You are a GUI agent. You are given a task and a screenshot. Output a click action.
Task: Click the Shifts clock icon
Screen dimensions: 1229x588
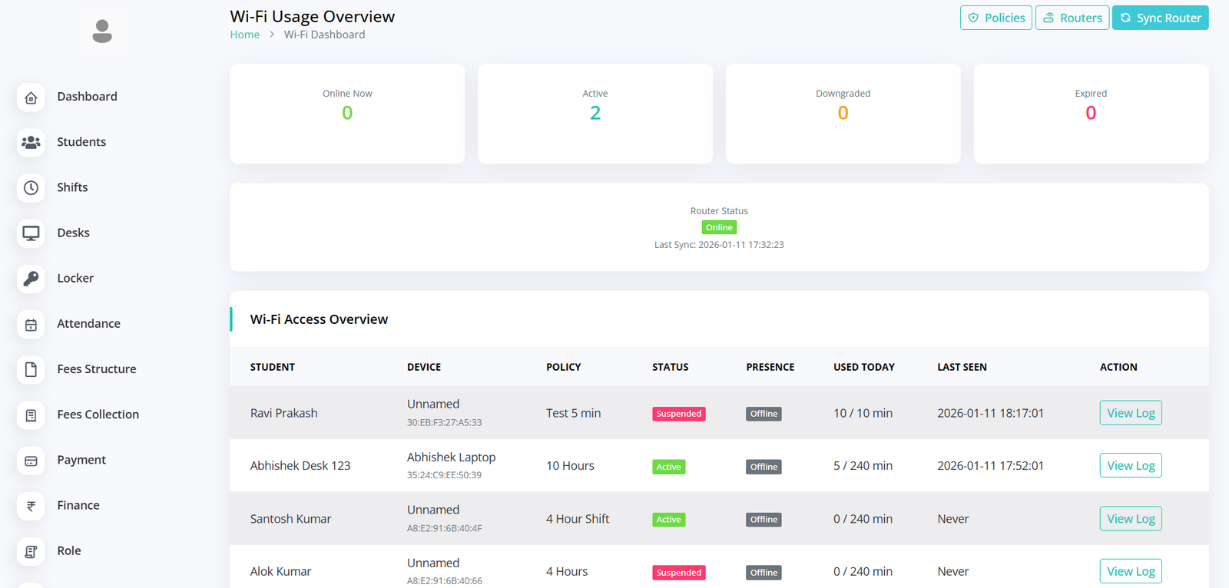coord(31,188)
